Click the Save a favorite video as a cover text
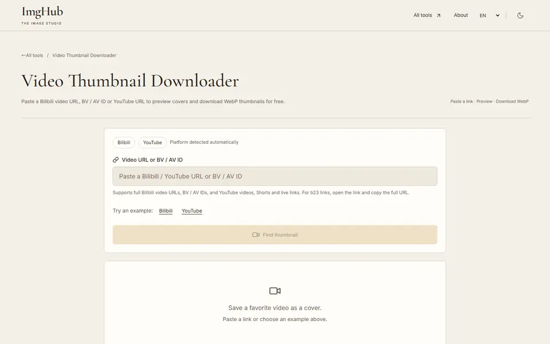550x344 pixels. (274, 308)
